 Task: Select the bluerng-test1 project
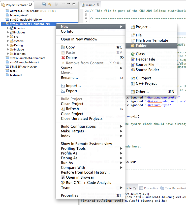[19, 15]
